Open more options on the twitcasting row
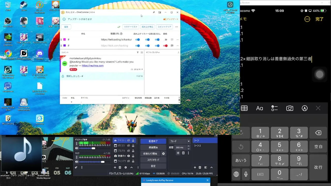The image size is (331, 186). click(178, 40)
